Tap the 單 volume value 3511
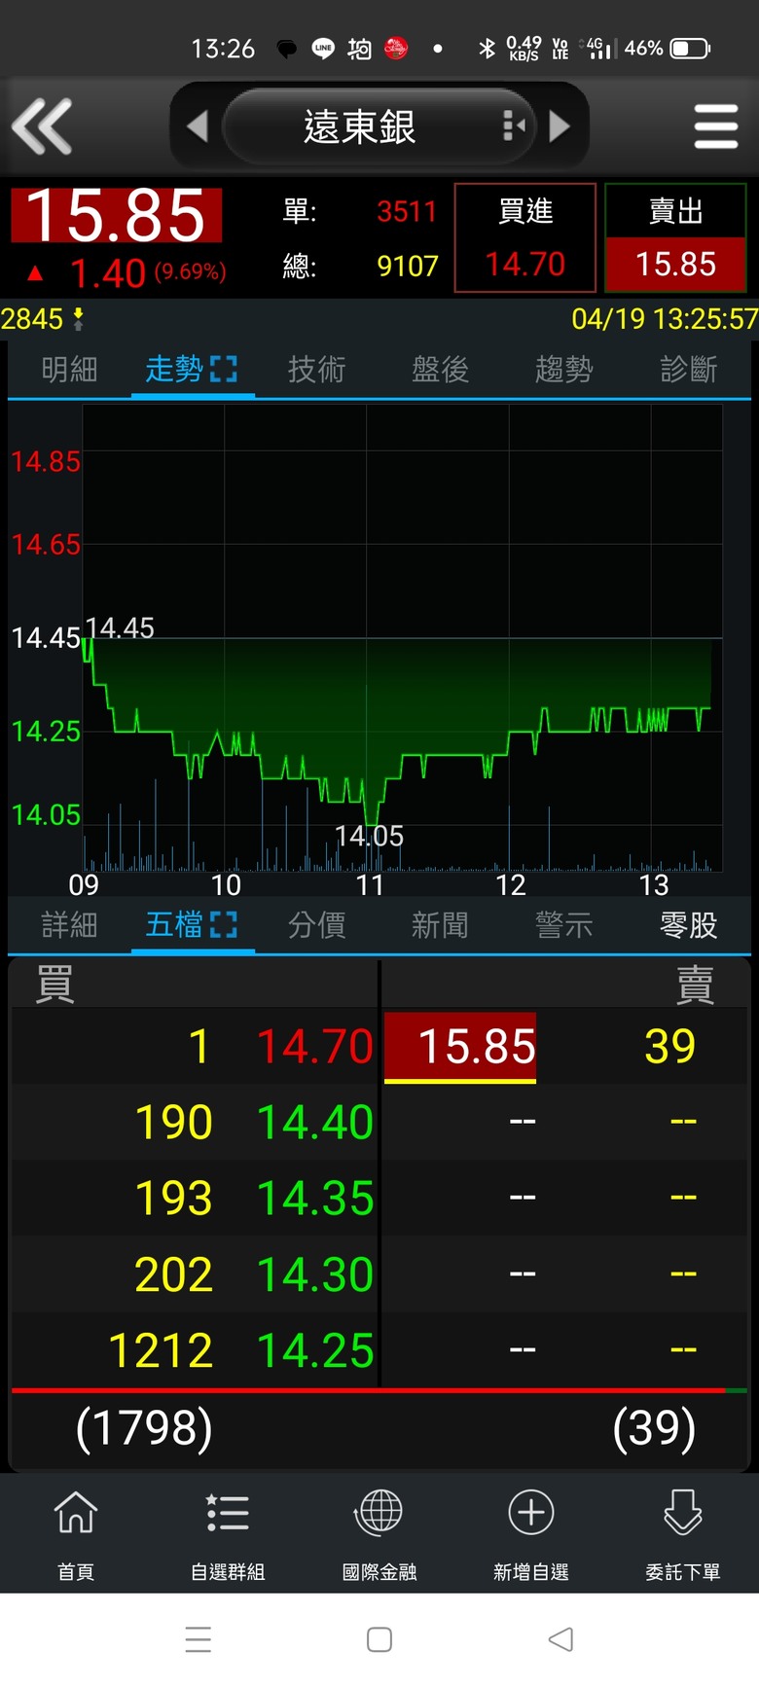 click(407, 211)
